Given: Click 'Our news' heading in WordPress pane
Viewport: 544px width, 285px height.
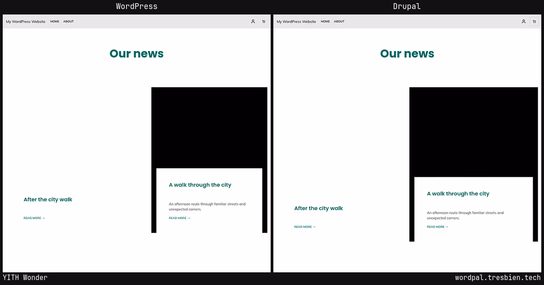Looking at the screenshot, I should pyautogui.click(x=136, y=53).
